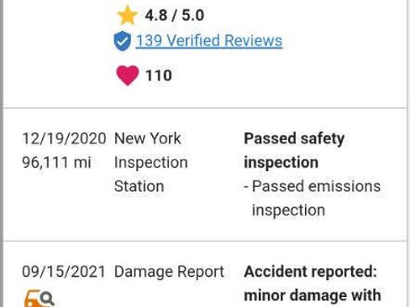Click the 4.8 / 5.0 rating text
410x307 pixels.
coord(175,15)
